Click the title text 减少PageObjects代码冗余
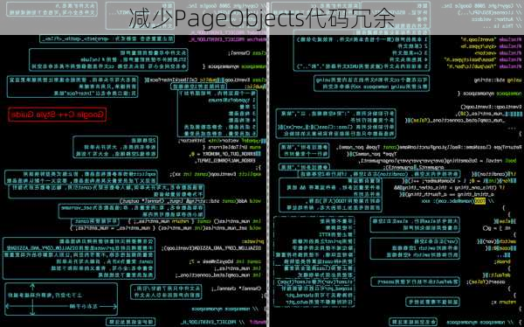This screenshot has width=524, height=327. pos(262,18)
